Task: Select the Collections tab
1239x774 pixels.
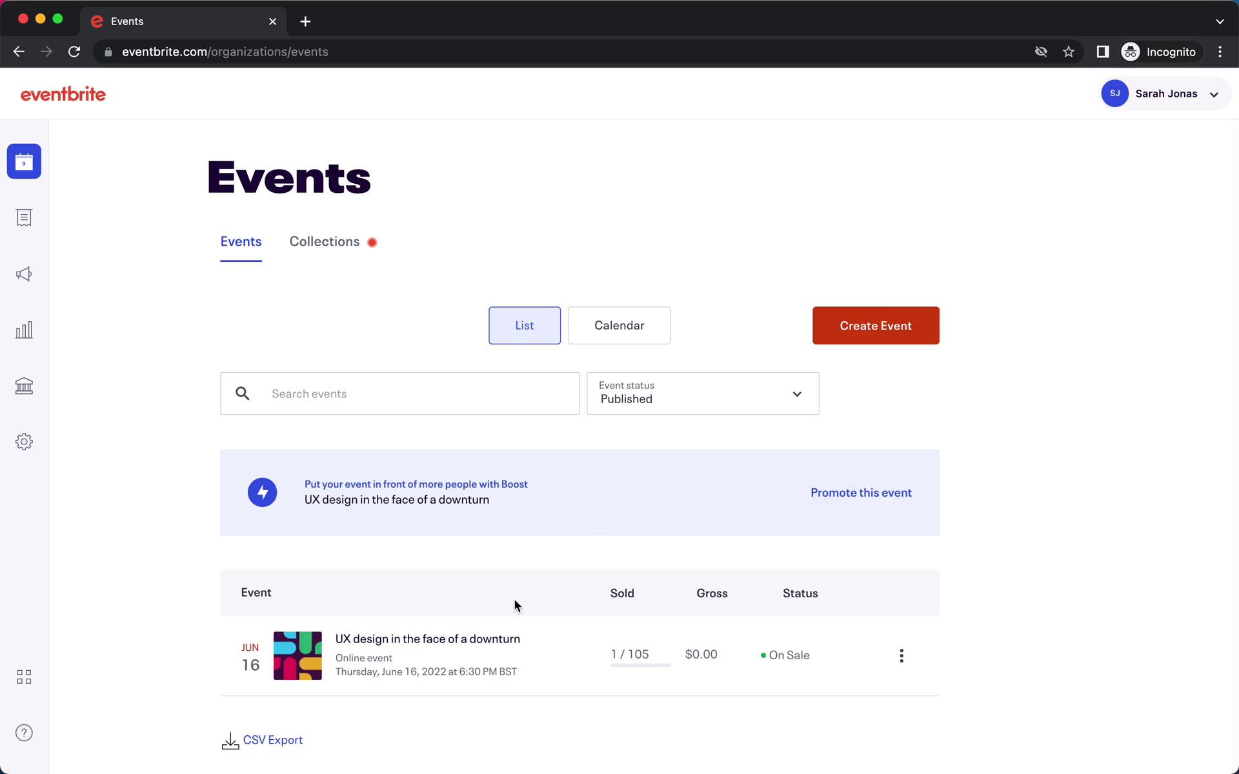Action: pos(325,241)
